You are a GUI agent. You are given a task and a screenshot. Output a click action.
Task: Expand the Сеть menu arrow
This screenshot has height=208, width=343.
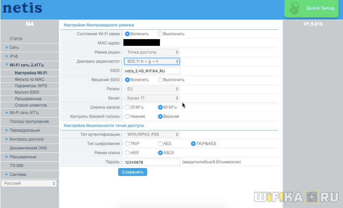7,47
